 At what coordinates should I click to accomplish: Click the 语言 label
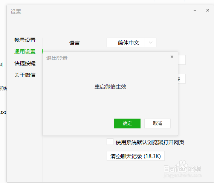(74, 43)
